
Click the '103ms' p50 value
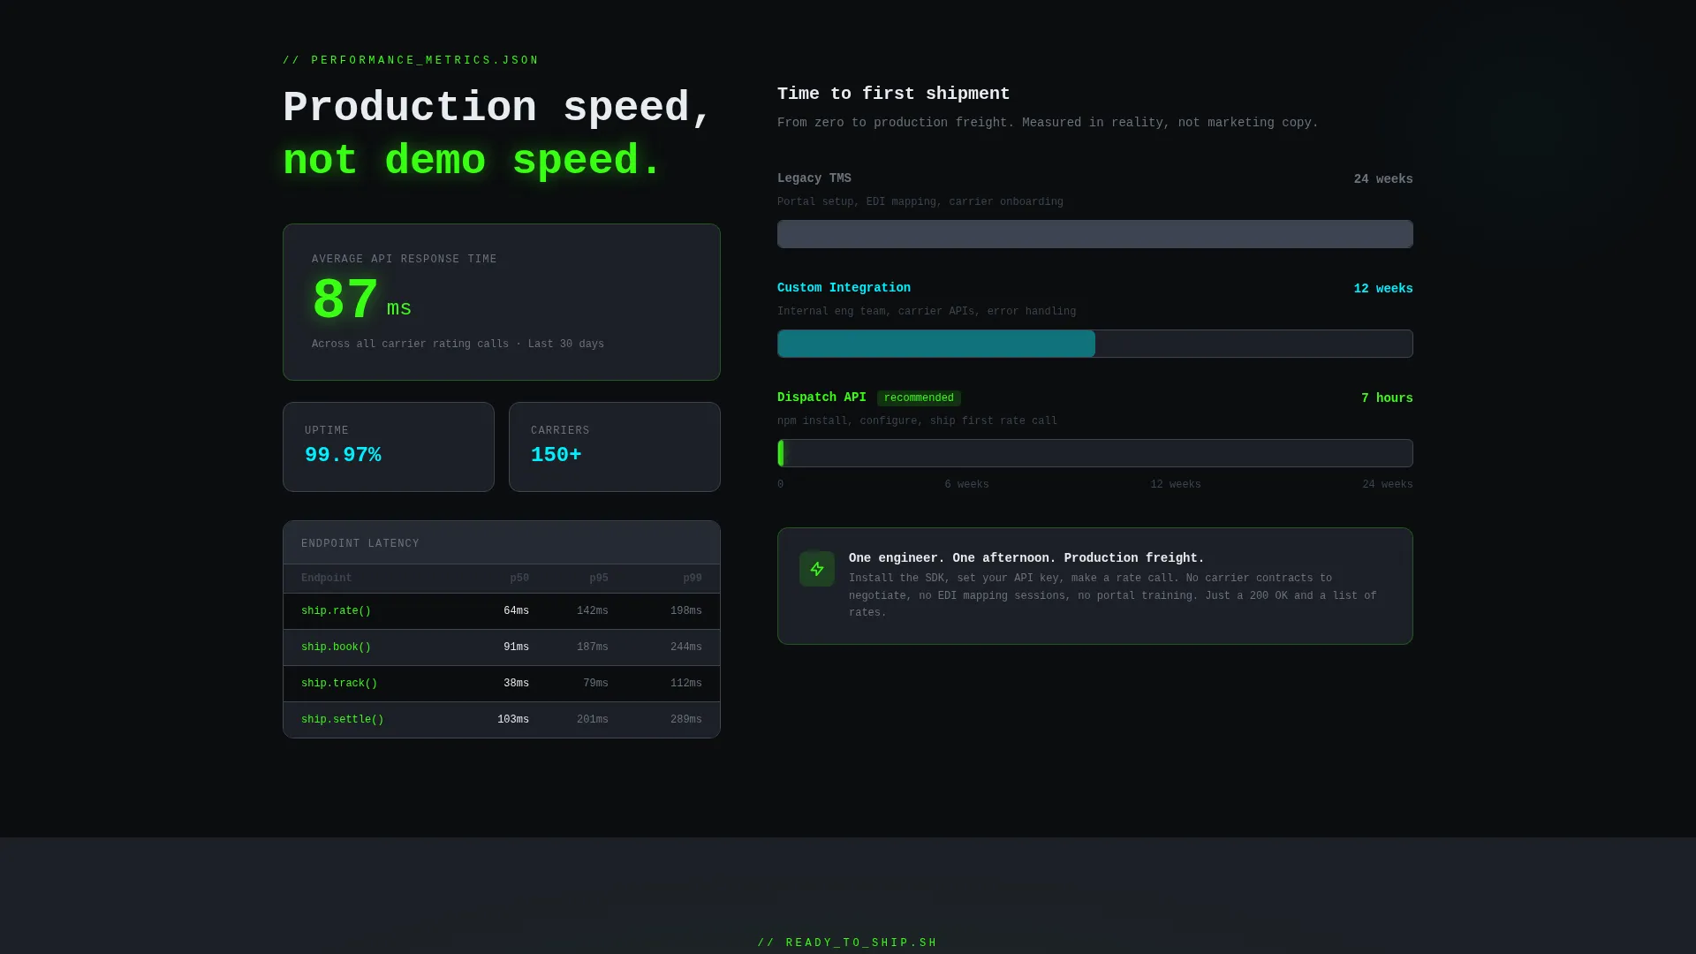513,720
